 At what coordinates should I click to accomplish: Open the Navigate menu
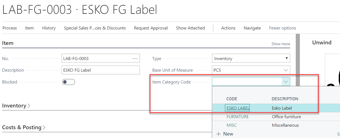point(252,28)
